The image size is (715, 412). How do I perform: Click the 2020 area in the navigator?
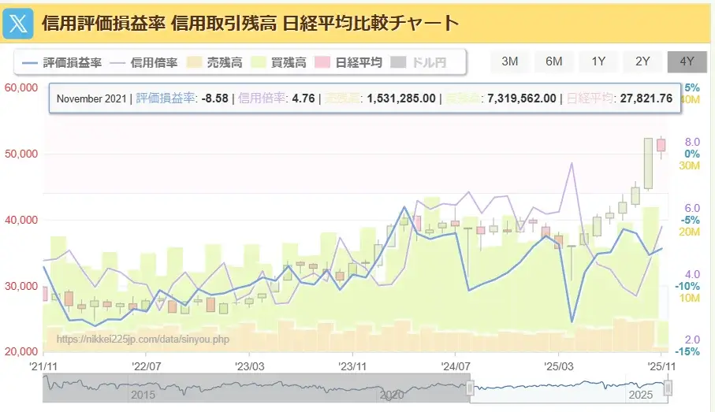[x=391, y=393]
